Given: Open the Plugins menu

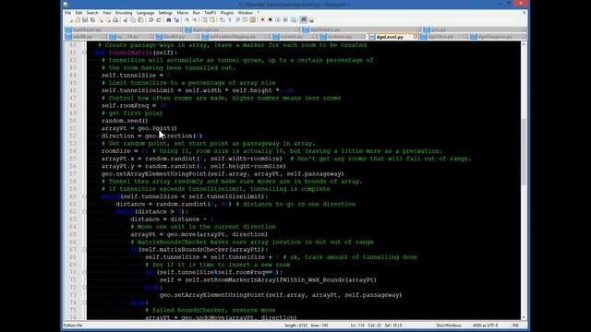Looking at the screenshot, I should click(227, 13).
